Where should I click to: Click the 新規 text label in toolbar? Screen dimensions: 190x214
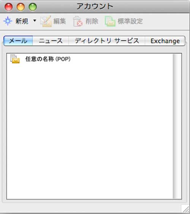22,21
